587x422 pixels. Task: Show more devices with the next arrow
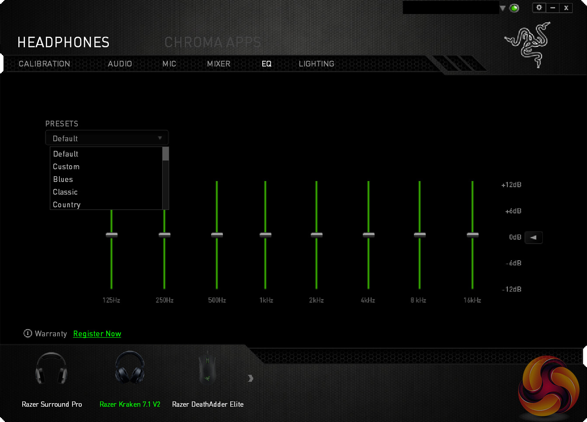(250, 378)
